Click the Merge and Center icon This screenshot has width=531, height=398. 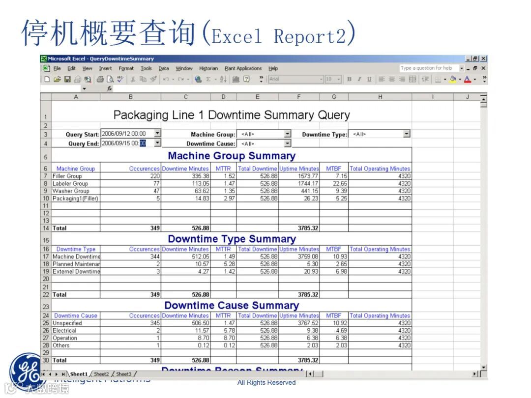click(x=413, y=79)
